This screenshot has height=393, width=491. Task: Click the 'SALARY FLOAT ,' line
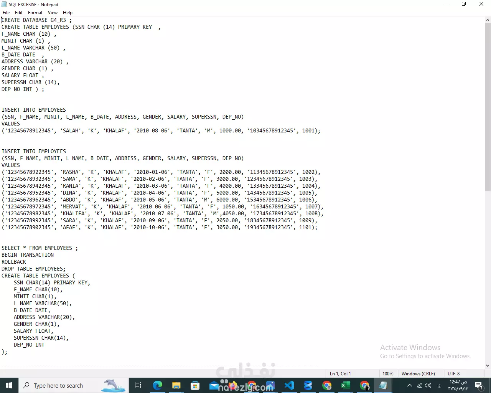23,75
